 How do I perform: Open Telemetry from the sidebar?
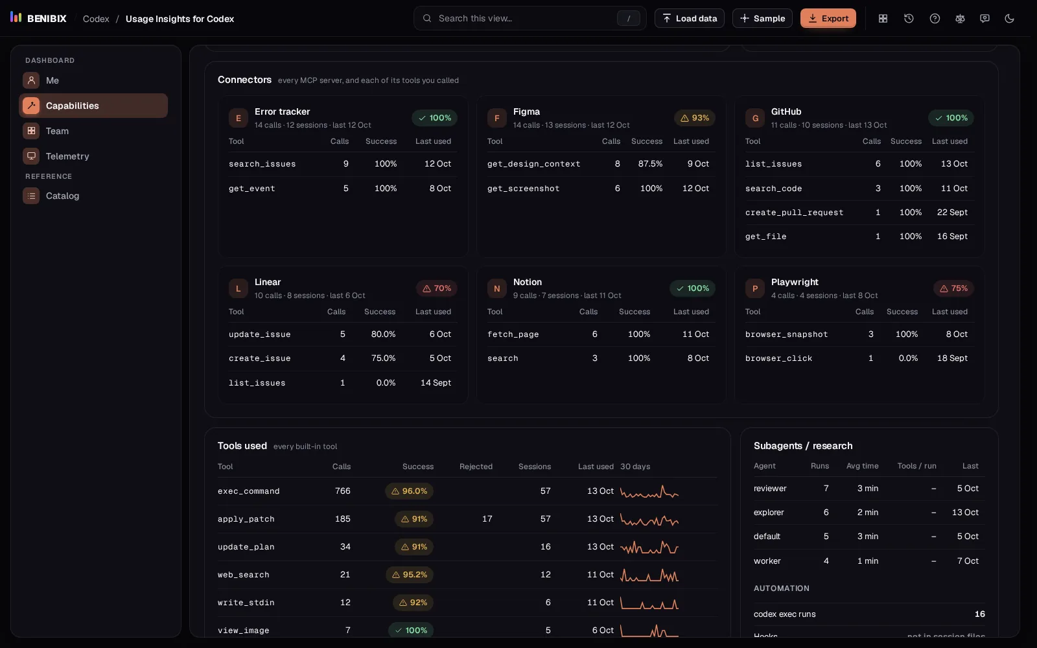(93, 156)
